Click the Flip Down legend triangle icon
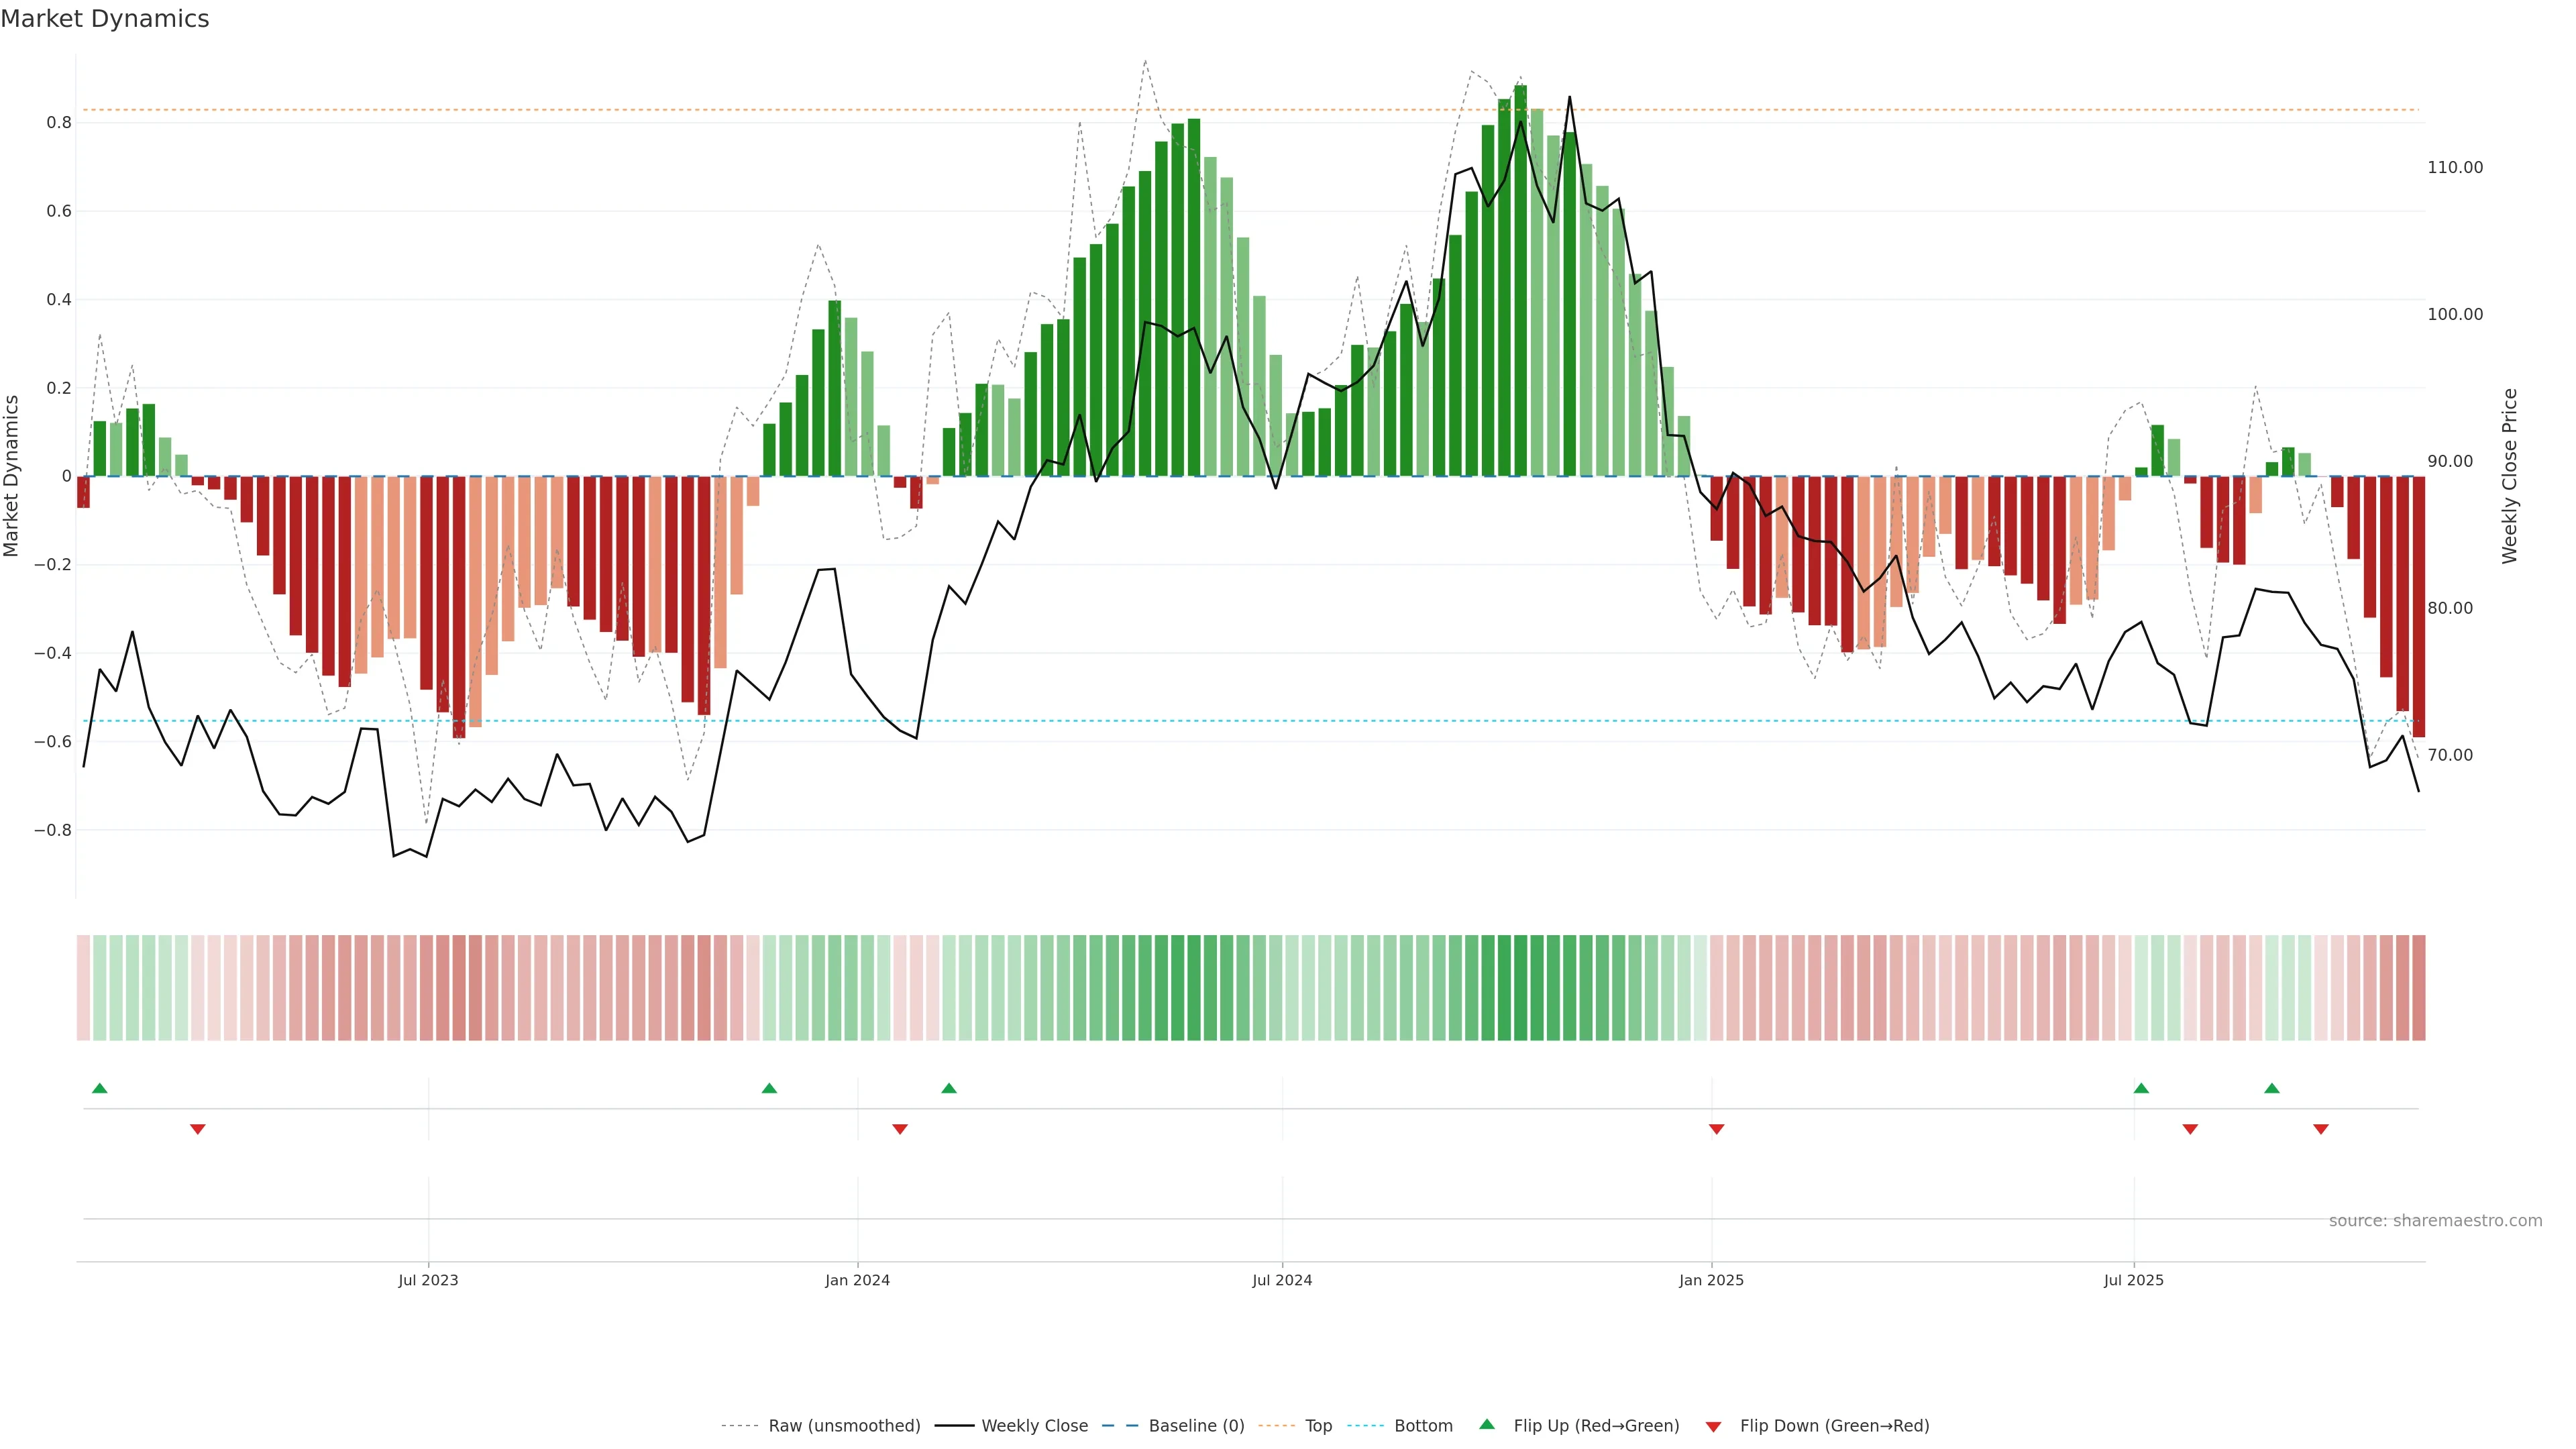This screenshot has width=2576, height=1449. click(1713, 1426)
